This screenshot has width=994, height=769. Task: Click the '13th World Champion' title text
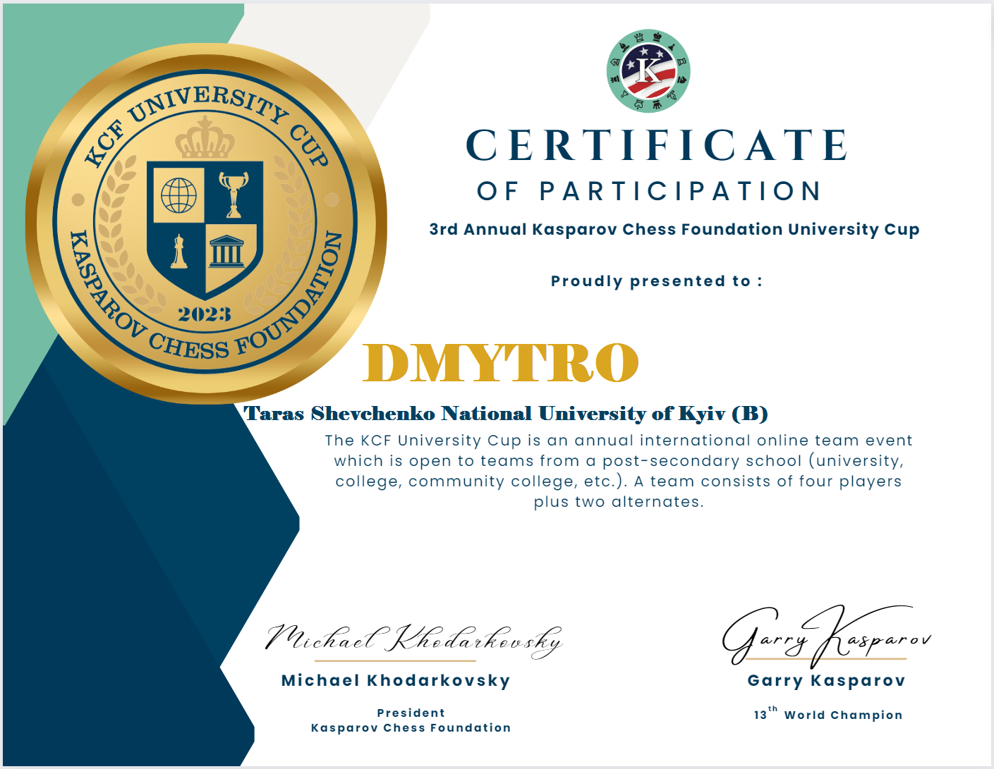point(828,715)
